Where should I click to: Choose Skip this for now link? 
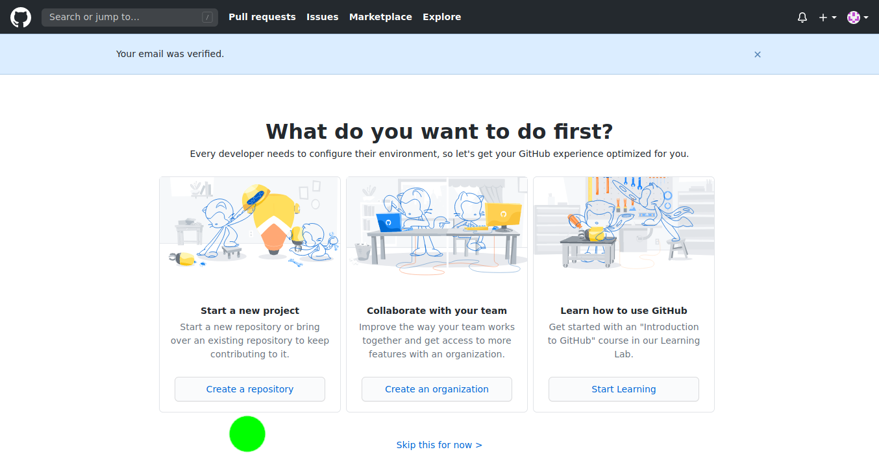click(x=439, y=445)
